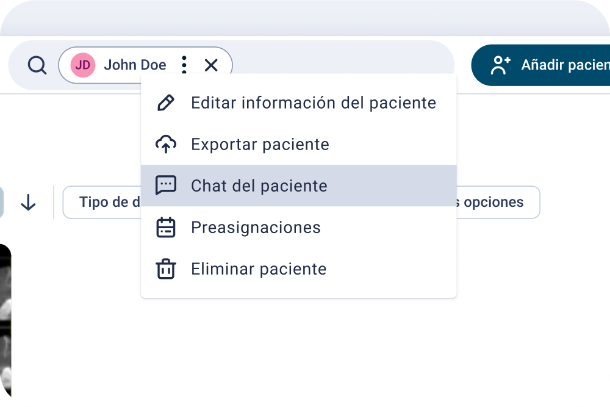Screen dimensions: 610x407
Task: Toggle the downward sort arrow
Action: coord(29,203)
